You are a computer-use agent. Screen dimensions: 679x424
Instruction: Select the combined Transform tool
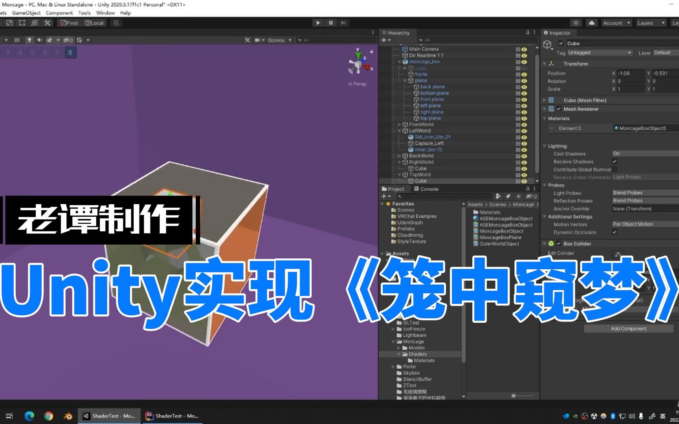pos(35,23)
